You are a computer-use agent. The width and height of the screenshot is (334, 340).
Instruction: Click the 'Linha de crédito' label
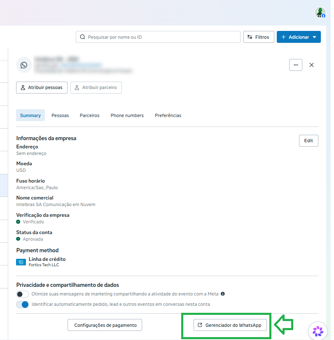[47, 259]
